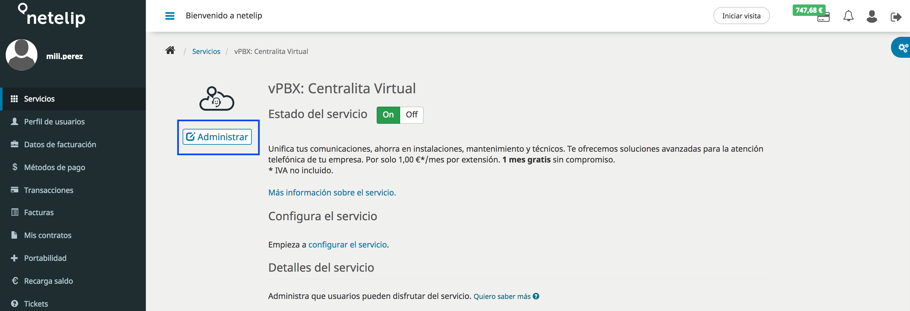910x311 pixels.
Task: Click the Portabilidad plus icon
Action: pyautogui.click(x=14, y=258)
